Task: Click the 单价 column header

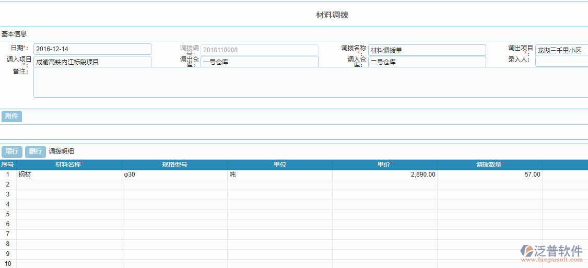Action: pyautogui.click(x=384, y=165)
